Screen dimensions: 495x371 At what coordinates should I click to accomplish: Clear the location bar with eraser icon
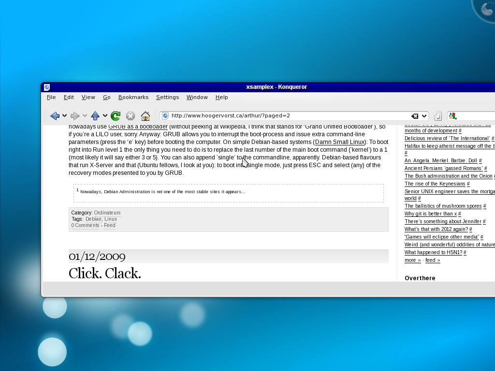click(x=415, y=116)
